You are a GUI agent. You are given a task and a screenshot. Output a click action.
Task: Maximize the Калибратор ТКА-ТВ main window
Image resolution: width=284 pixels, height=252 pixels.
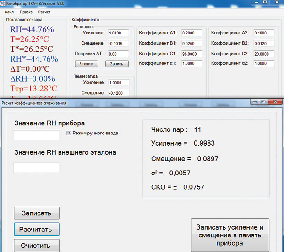pos(265,2)
